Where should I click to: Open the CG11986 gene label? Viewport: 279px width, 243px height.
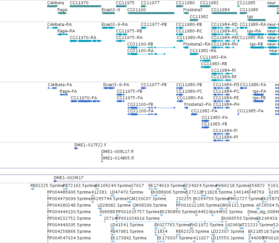[249, 9]
